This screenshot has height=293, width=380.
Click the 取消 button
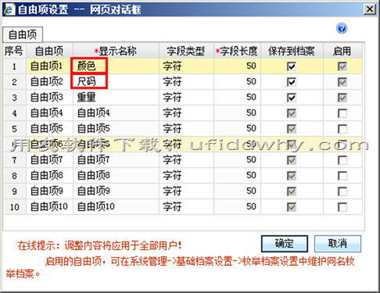click(x=338, y=244)
